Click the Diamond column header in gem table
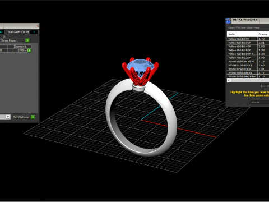 click(x=20, y=47)
